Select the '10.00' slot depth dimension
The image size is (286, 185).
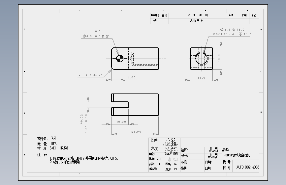coord(121,122)
